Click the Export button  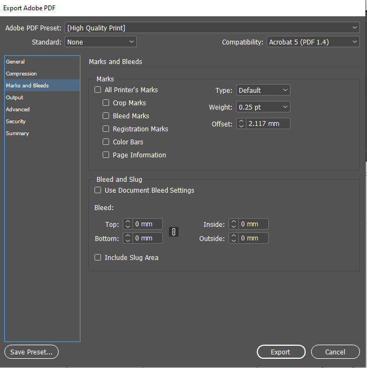tap(281, 352)
